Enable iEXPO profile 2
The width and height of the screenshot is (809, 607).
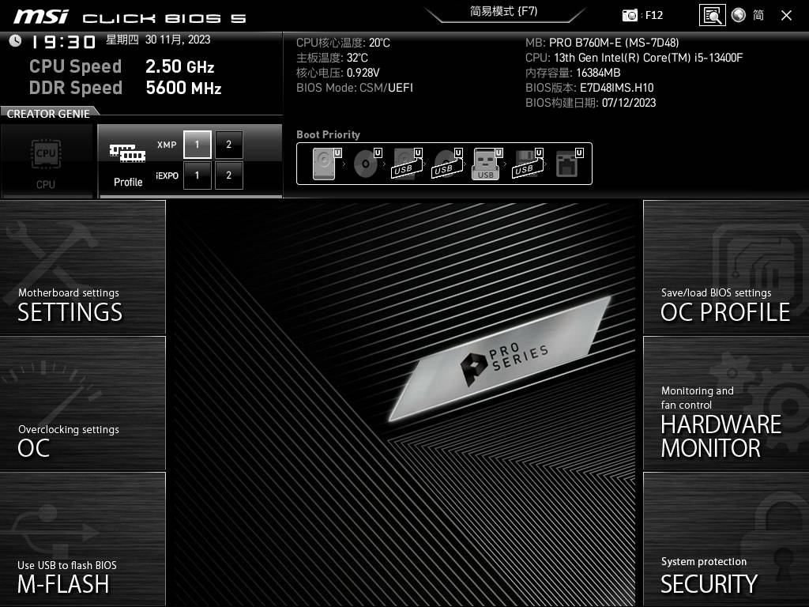pyautogui.click(x=228, y=175)
